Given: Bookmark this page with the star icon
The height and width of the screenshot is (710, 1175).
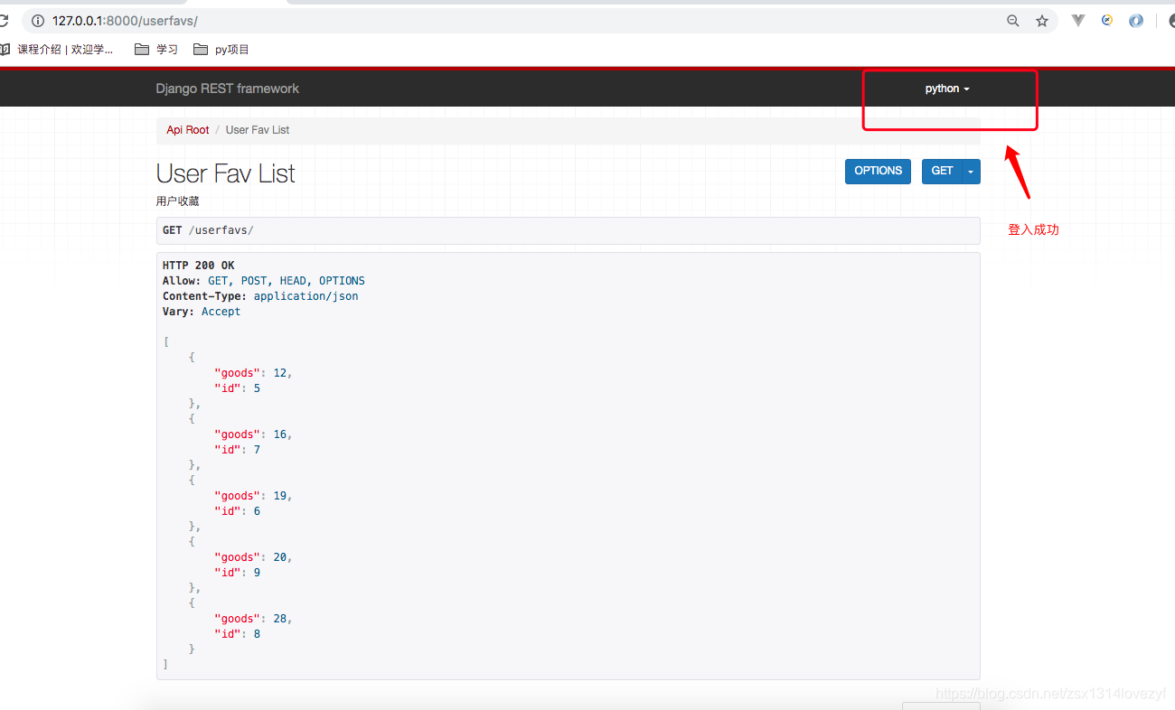Looking at the screenshot, I should click(x=1042, y=21).
